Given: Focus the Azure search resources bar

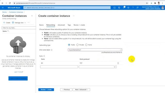Looking at the screenshot, I should (67, 7).
